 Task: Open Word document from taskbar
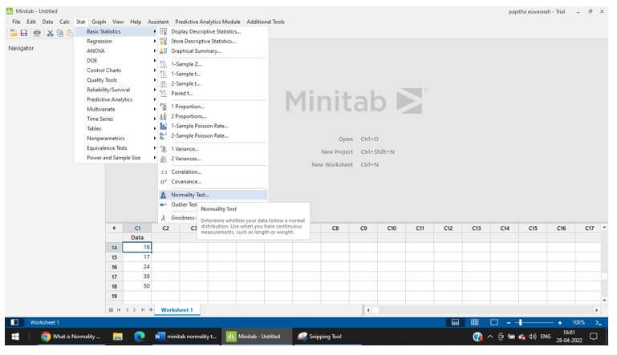[x=185, y=337]
